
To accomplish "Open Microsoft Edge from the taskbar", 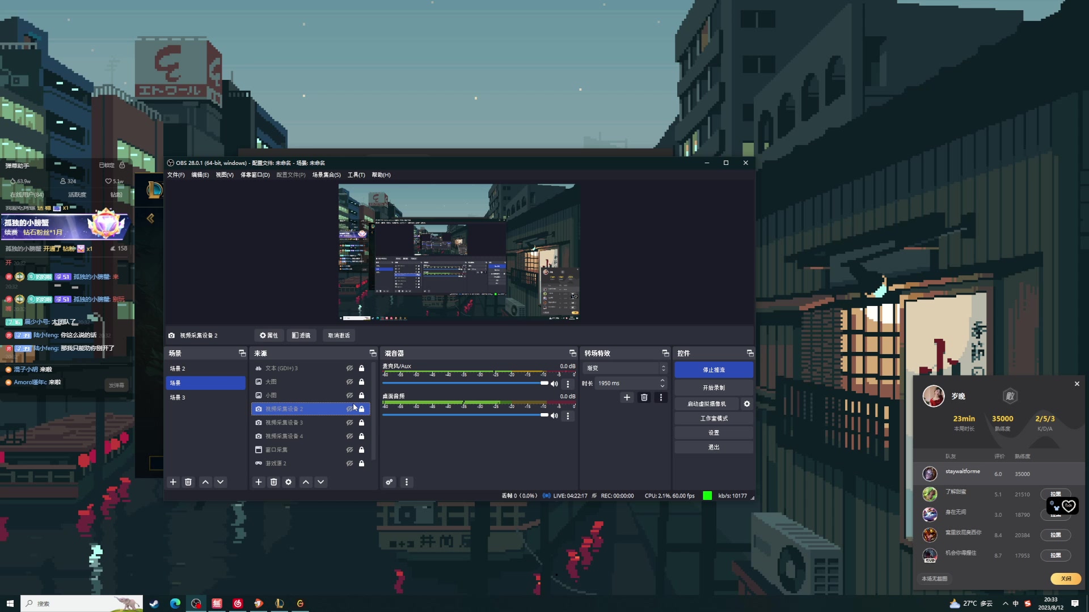I will tap(175, 603).
